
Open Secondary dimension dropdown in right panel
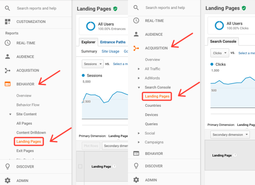230,134
